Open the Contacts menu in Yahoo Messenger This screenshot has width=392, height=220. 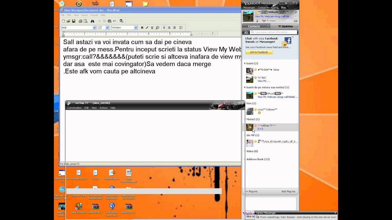[x=262, y=8]
